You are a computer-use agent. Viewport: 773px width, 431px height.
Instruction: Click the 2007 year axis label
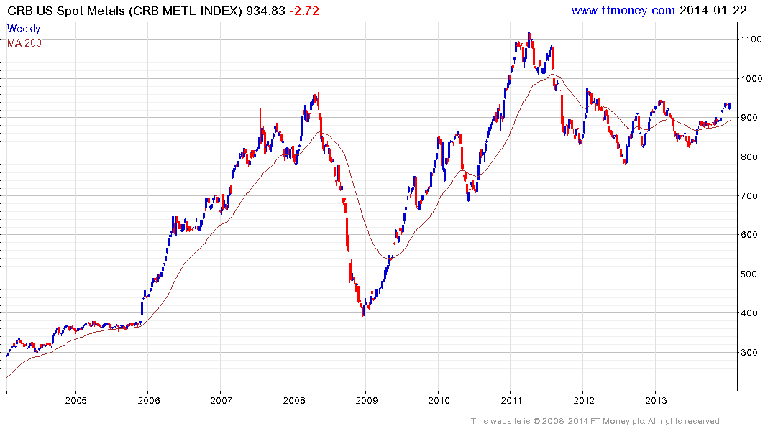pos(221,400)
